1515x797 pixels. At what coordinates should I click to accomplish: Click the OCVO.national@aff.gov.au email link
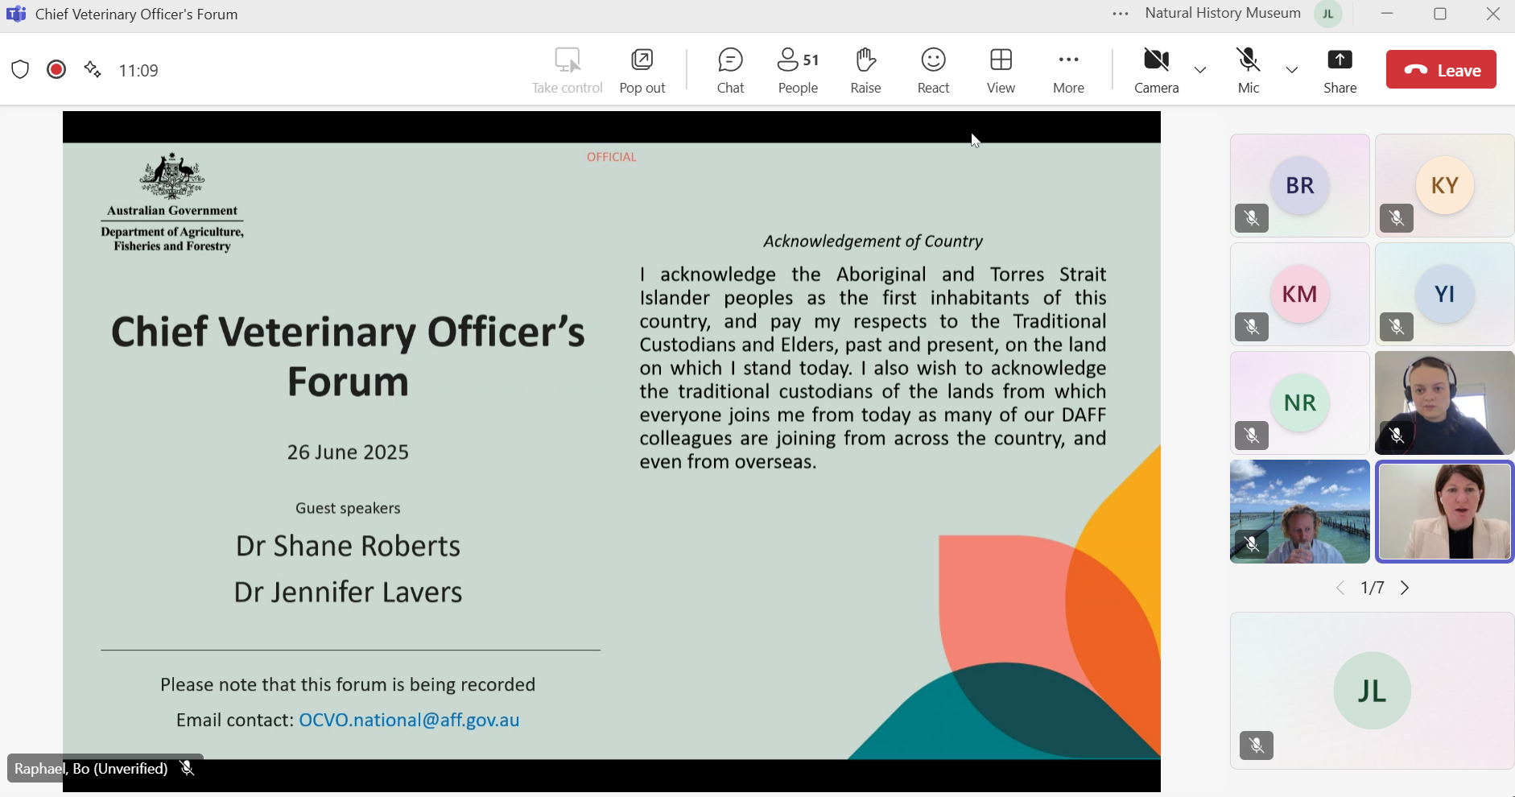click(x=409, y=720)
